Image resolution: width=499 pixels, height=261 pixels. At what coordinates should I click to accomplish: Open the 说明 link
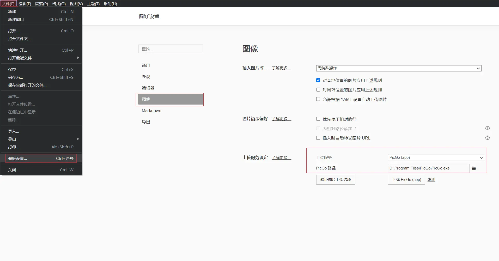click(x=431, y=180)
